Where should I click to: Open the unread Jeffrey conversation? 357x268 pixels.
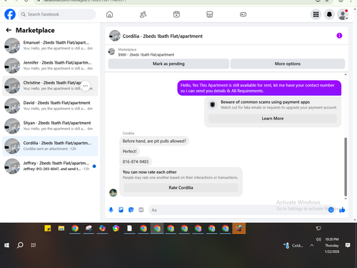50,166
